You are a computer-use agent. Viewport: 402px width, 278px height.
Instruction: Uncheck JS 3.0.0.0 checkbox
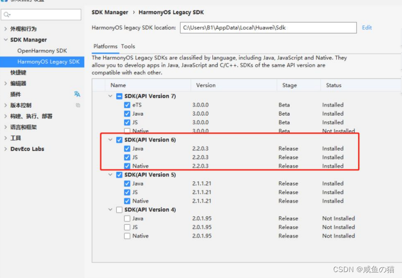127,122
